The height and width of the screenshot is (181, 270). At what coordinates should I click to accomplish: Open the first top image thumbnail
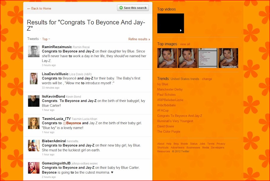[x=167, y=58]
